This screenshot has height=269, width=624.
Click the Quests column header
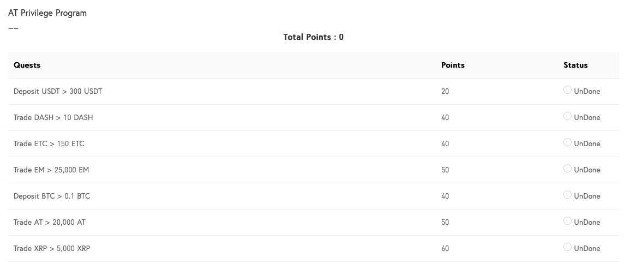point(27,65)
